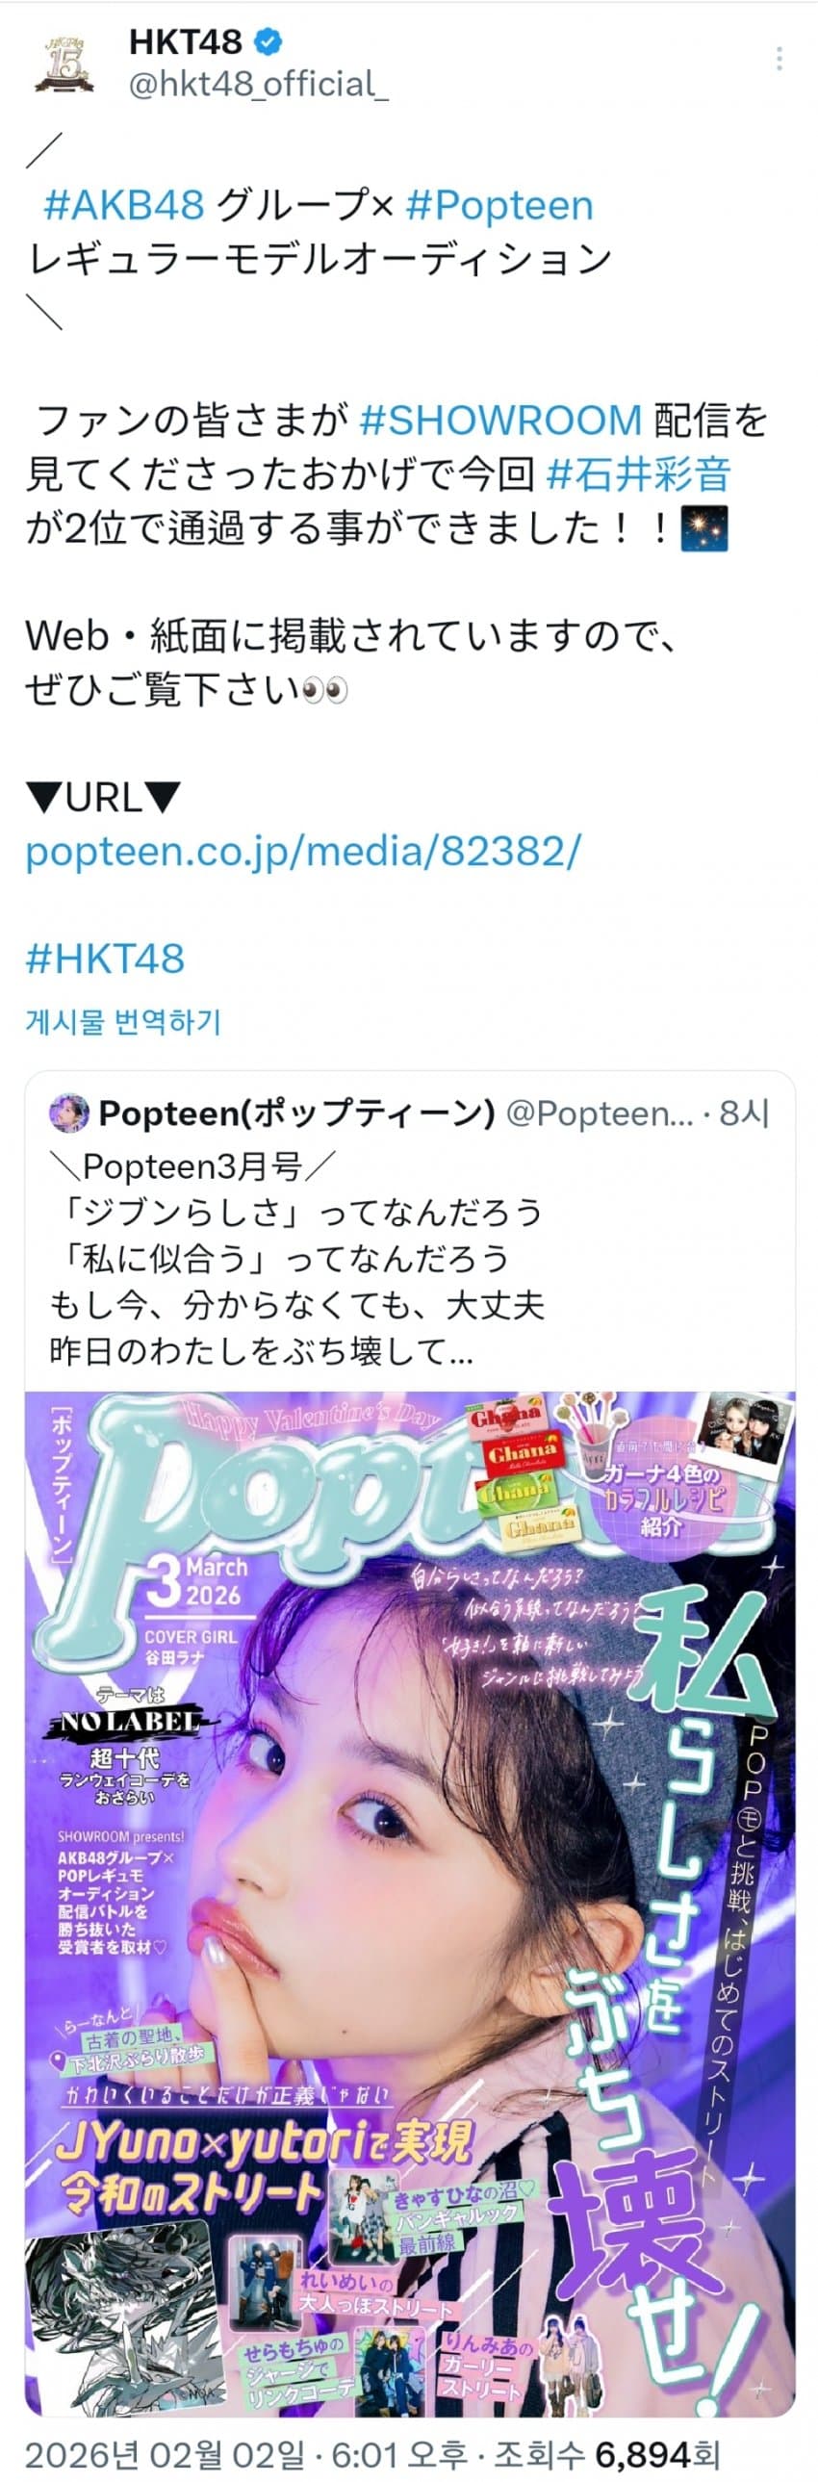Viewport: 818px width, 2482px height.
Task: Open the three-dot more options menu
Action: click(779, 60)
